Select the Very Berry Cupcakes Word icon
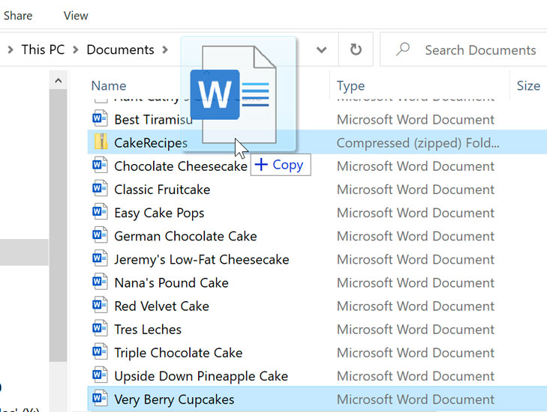 (100, 399)
